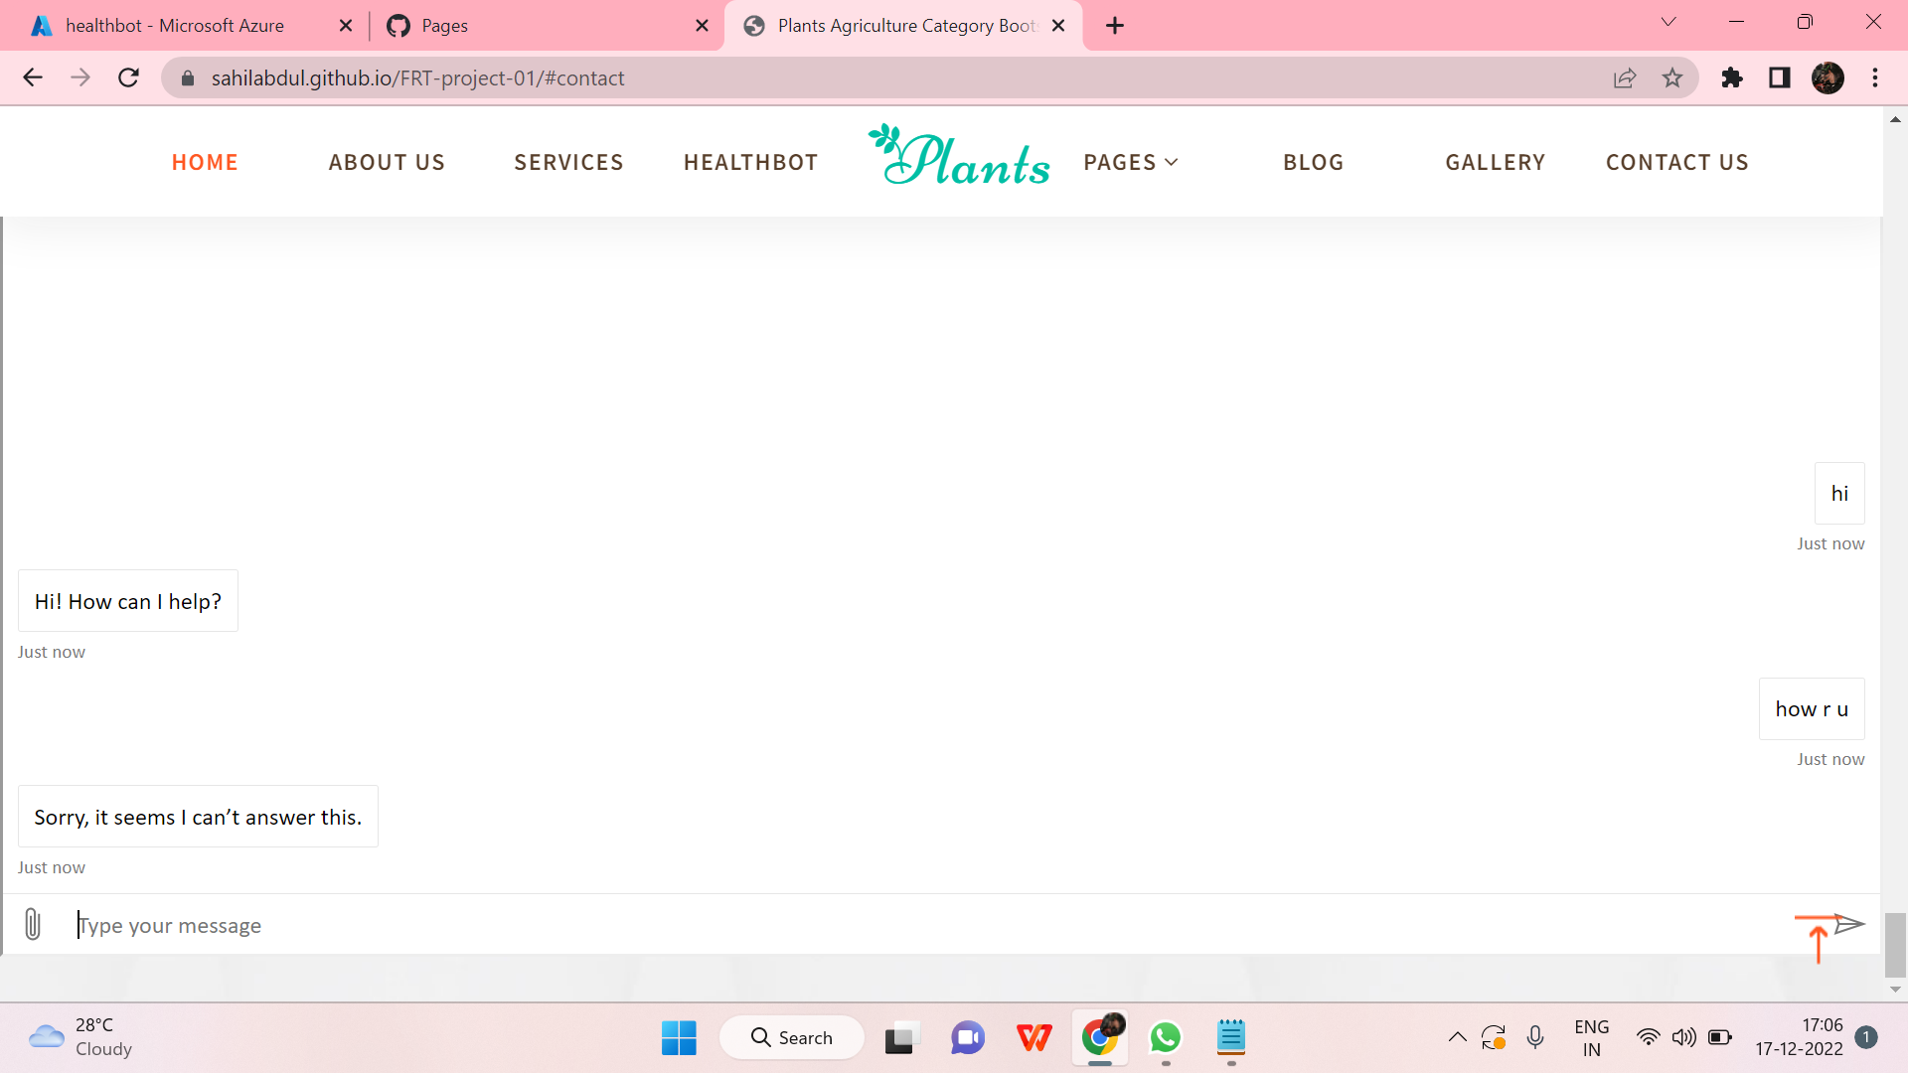Viewport: 1908px width, 1073px height.
Task: Open Microsoft Teams from the taskbar
Action: point(967,1037)
